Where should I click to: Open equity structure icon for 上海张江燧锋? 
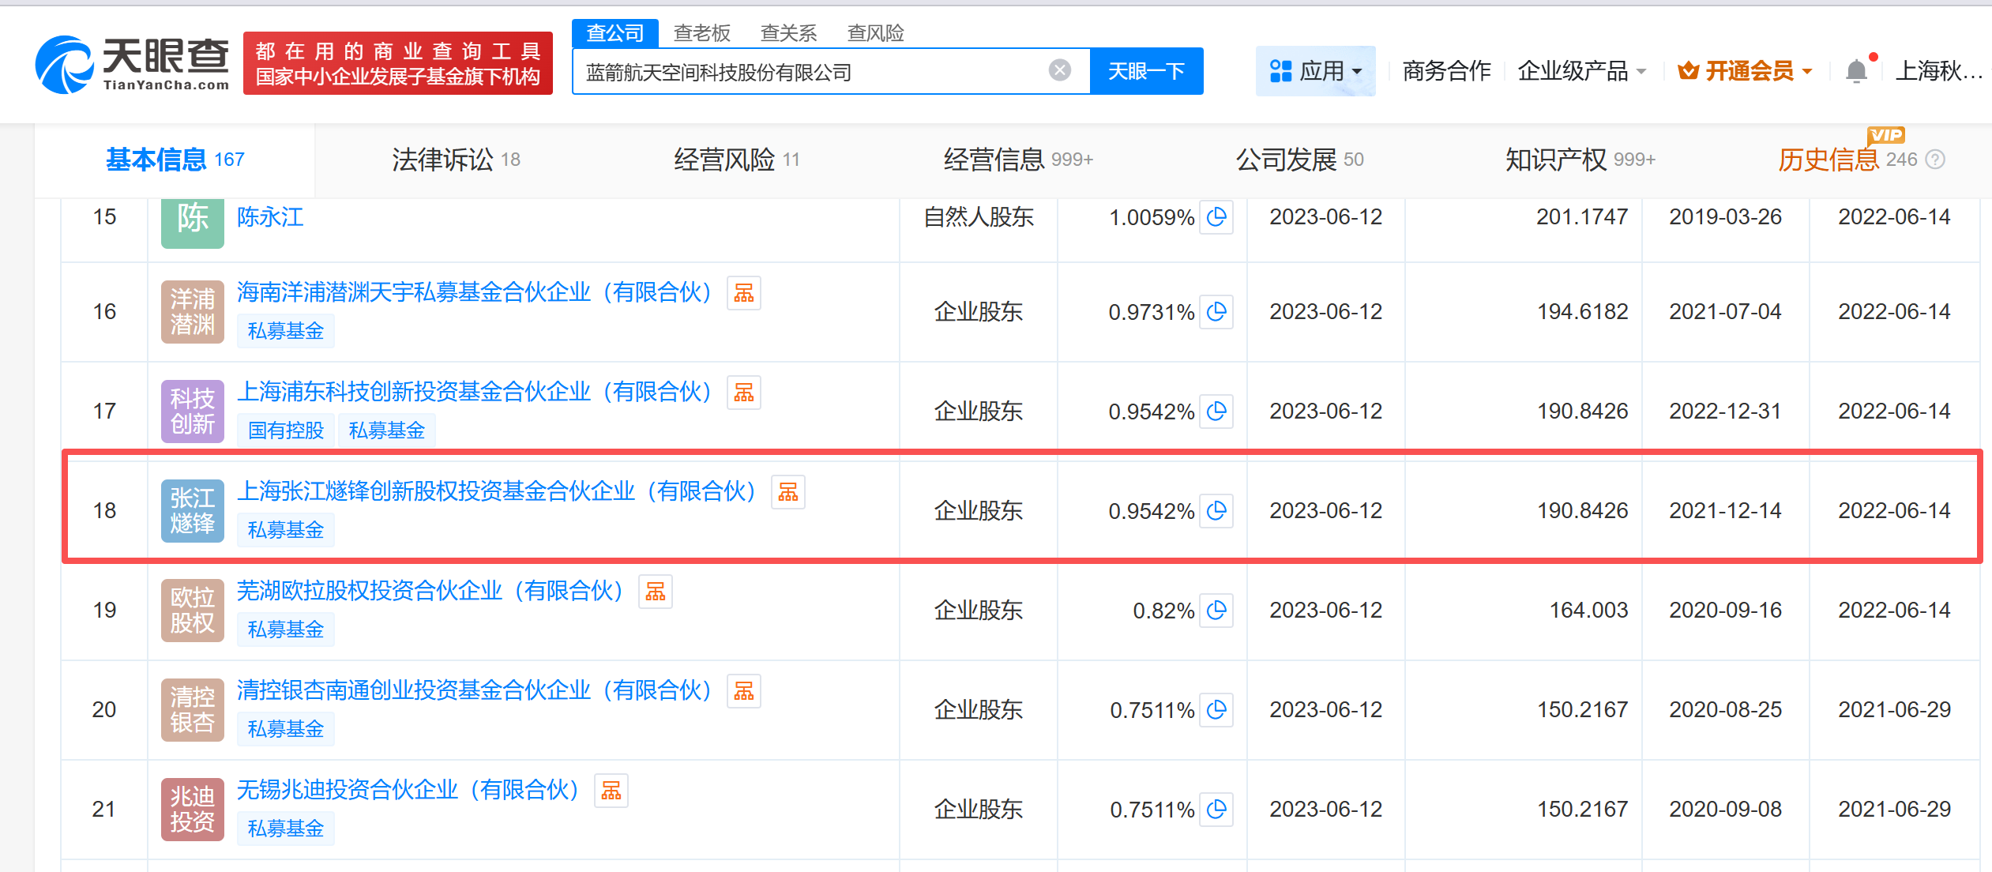tap(787, 493)
